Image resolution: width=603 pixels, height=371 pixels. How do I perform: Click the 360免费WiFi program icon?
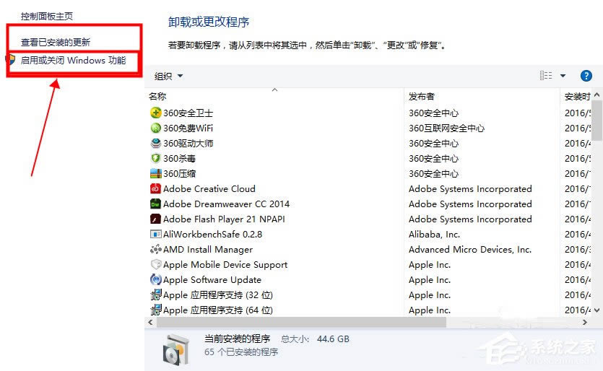click(155, 128)
